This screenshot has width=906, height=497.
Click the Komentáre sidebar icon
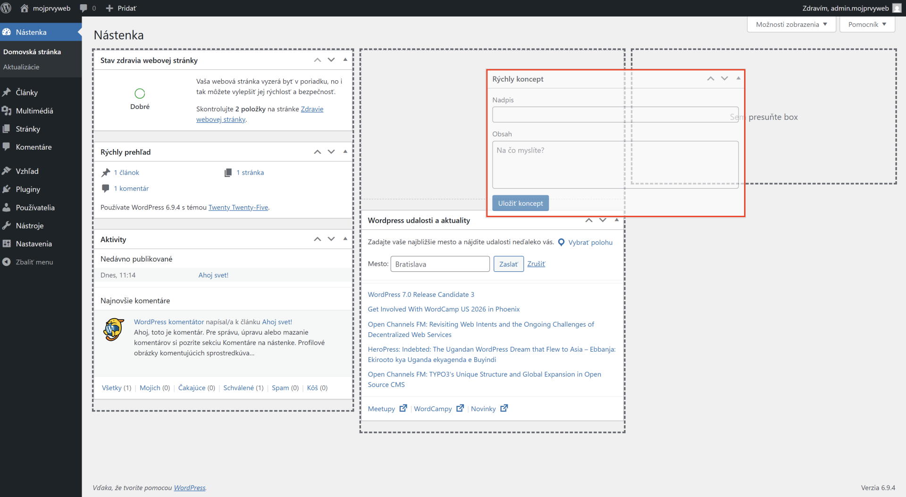pos(7,147)
